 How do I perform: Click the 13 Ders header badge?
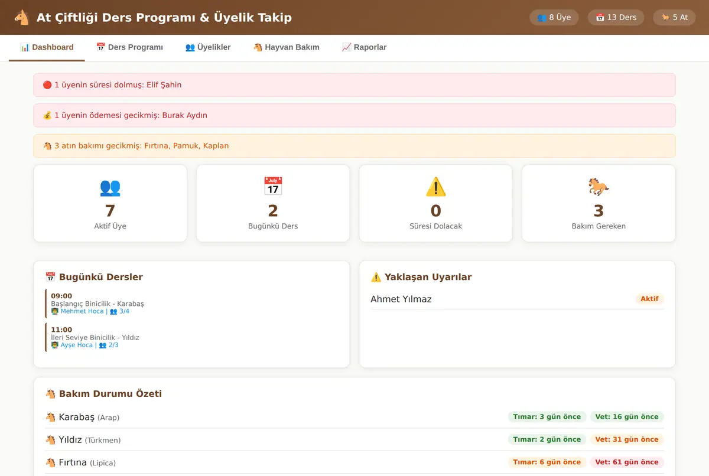pyautogui.click(x=616, y=18)
